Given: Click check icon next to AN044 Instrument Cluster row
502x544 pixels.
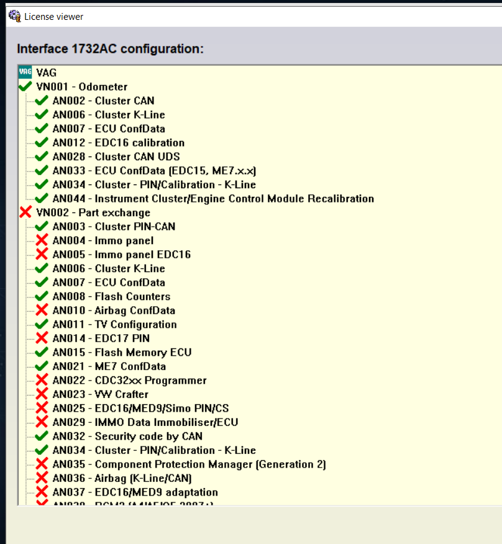Looking at the screenshot, I should [x=42, y=198].
